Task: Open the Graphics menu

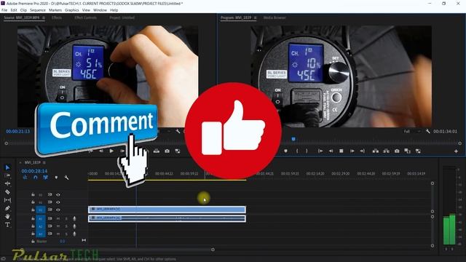Action: [x=72, y=10]
